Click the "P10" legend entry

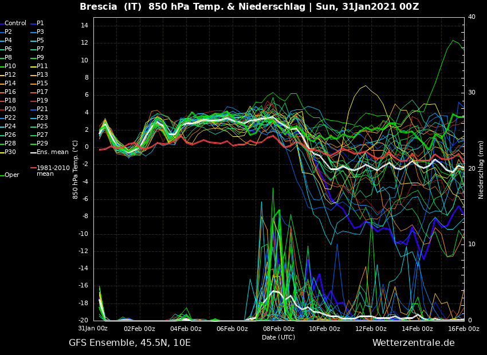(8, 66)
